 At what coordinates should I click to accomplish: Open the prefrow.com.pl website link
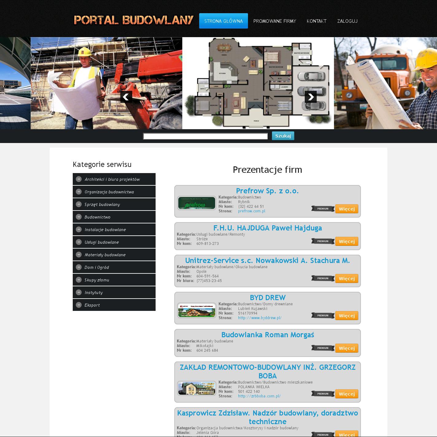[x=251, y=211]
